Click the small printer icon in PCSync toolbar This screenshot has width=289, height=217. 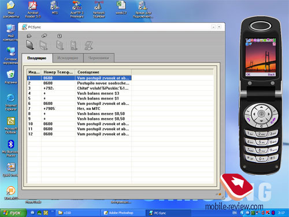pos(29,36)
